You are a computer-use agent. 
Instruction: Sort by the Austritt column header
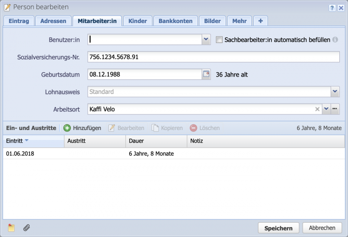tap(95, 141)
